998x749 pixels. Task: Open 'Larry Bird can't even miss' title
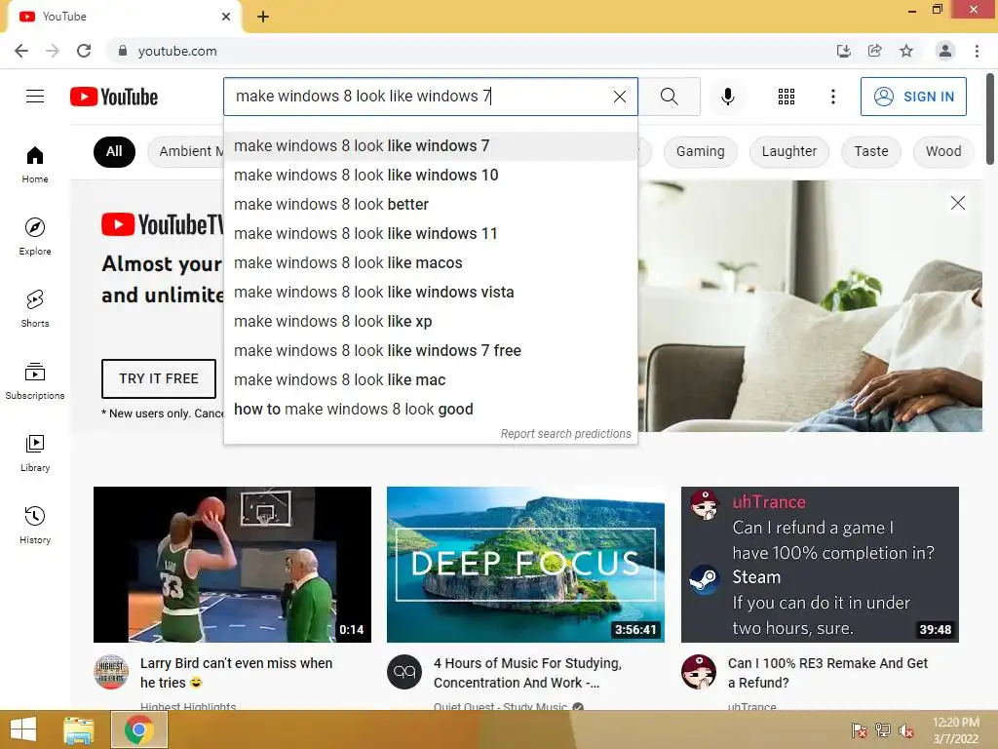tap(236, 673)
